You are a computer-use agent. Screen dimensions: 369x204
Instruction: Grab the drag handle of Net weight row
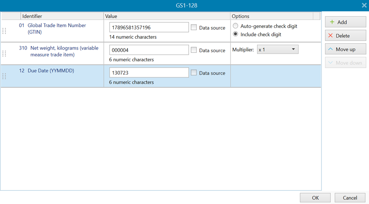[4, 54]
